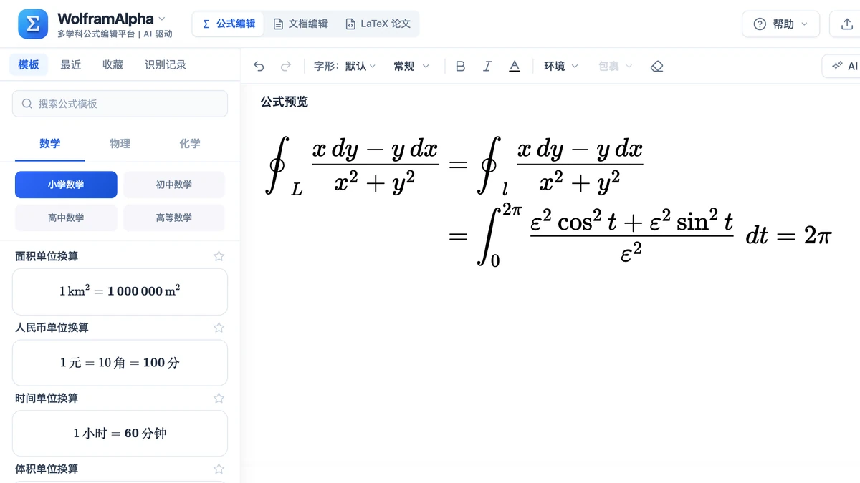Open the 常规 style dropdown
This screenshot has height=483, width=860.
point(411,66)
